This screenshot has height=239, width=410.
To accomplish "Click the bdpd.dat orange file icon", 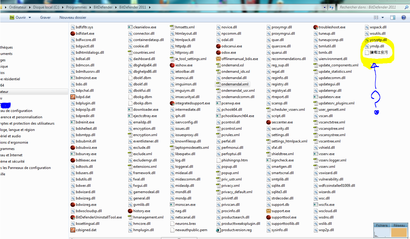I will [x=73, y=97].
